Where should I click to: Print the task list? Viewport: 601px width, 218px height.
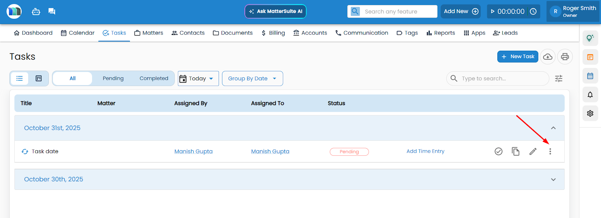[565, 57]
